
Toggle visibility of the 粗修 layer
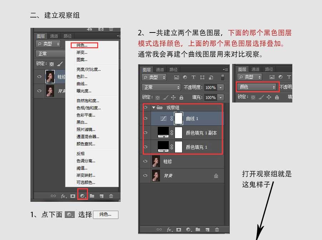tap(145, 161)
